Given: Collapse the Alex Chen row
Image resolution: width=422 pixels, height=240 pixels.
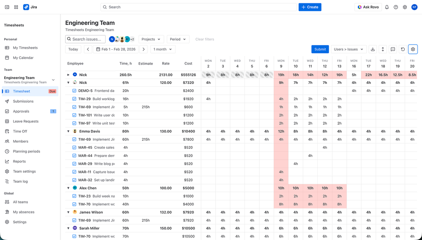Looking at the screenshot, I should (68, 188).
